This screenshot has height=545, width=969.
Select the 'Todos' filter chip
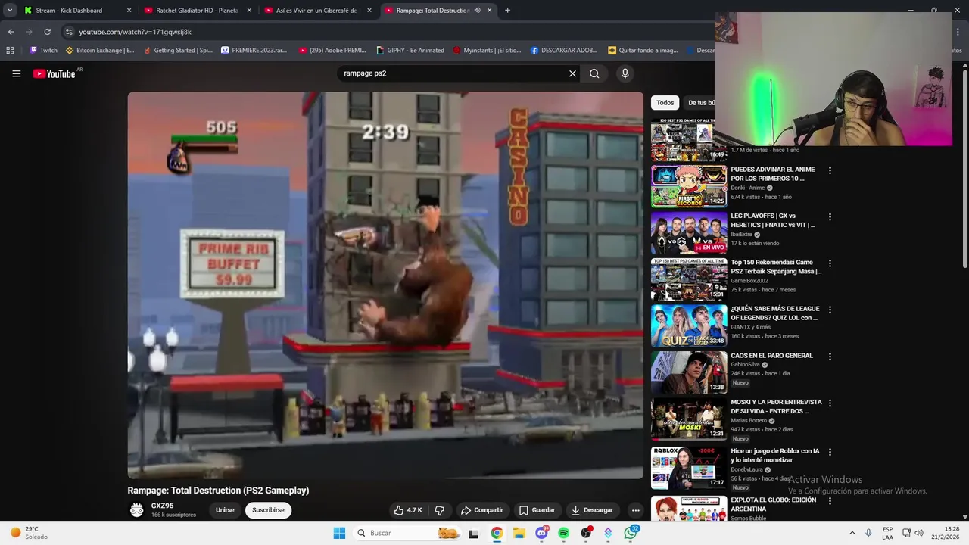665,103
